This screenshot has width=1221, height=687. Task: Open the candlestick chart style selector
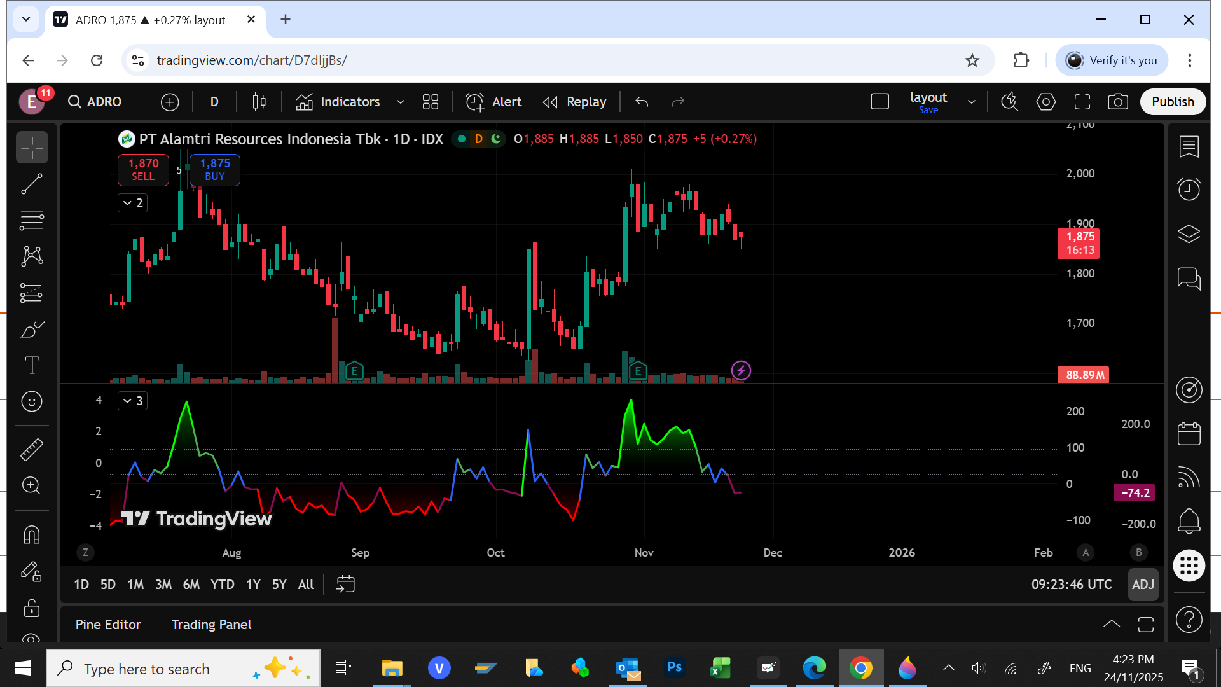pyautogui.click(x=259, y=102)
